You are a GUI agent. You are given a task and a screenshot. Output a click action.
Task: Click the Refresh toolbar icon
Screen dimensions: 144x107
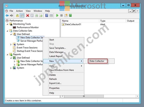tap(37, 16)
